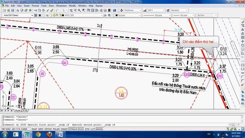
Task: Click the Open file icon
Action: coord(8,10)
